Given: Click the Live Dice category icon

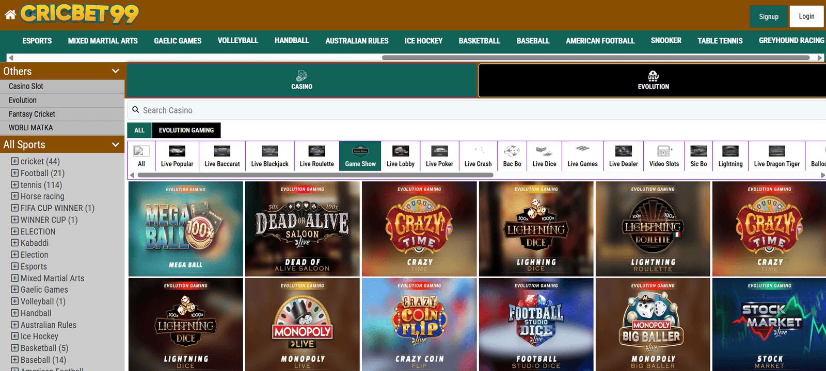Looking at the screenshot, I should click(544, 151).
